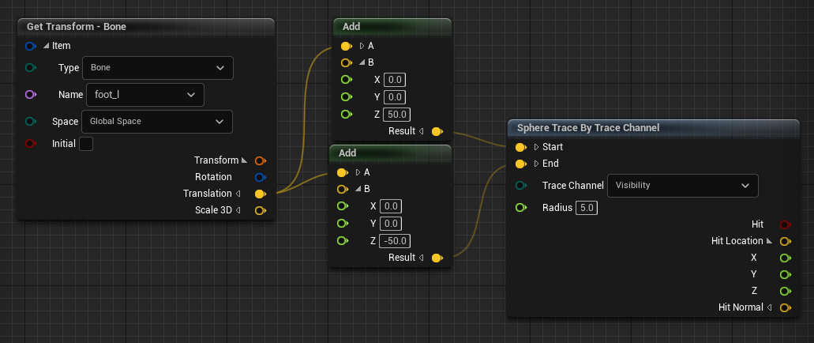Open the Space dropdown showing Global Space

(157, 122)
